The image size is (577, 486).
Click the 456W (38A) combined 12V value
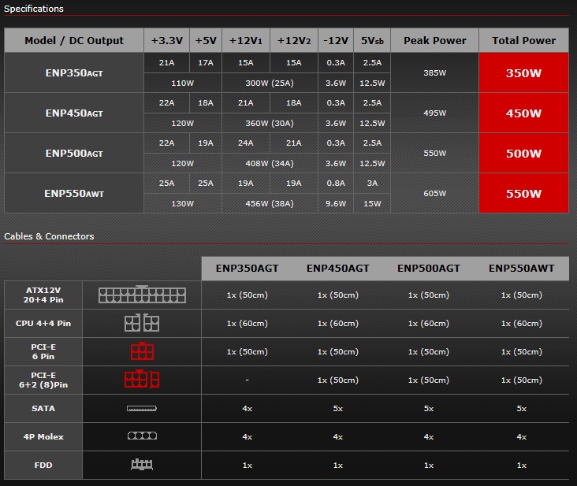tap(270, 203)
